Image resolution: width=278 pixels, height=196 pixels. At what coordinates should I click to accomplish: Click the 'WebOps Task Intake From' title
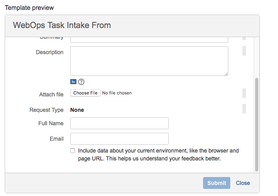pyautogui.click(x=62, y=25)
